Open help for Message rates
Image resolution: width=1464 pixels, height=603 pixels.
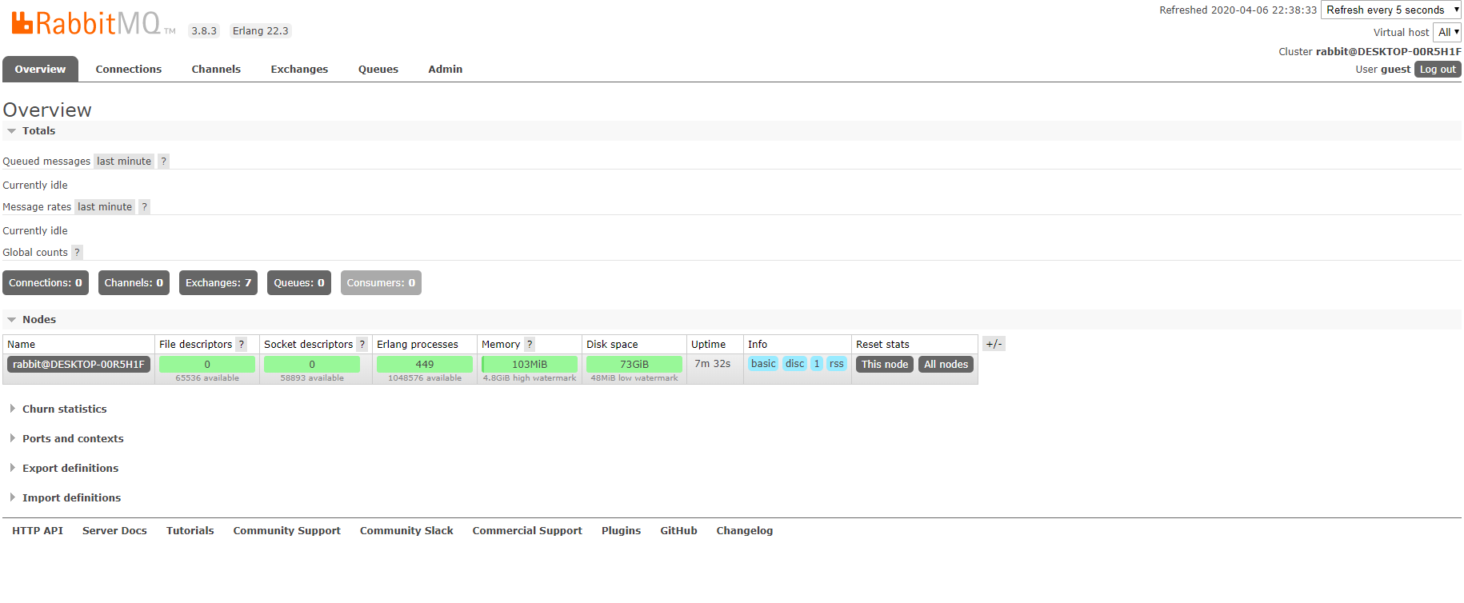[x=144, y=207]
